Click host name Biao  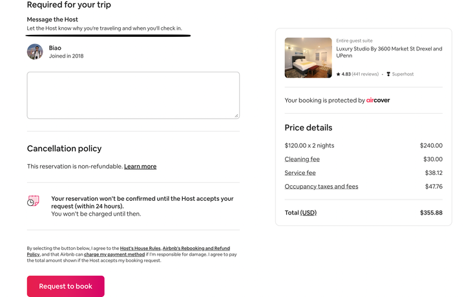[55, 48]
